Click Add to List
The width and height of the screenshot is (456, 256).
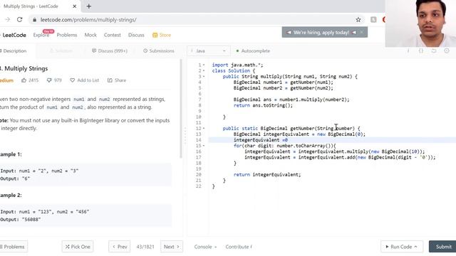(x=84, y=80)
